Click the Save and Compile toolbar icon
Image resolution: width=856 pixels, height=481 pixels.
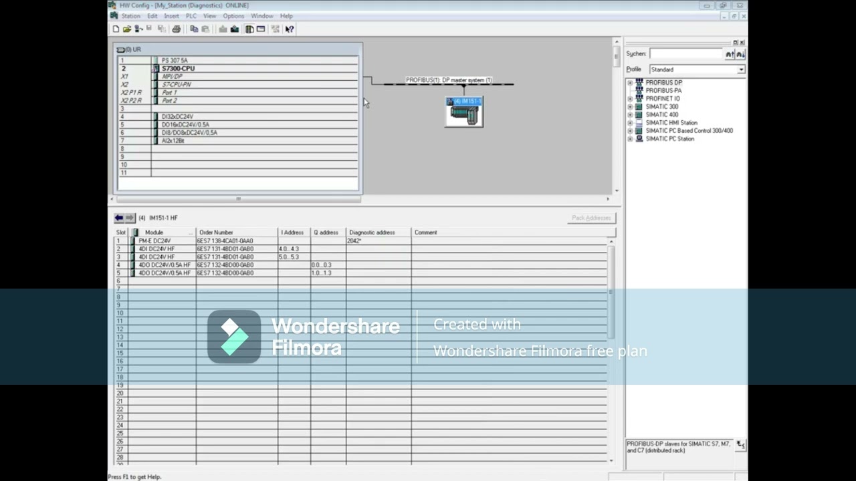coord(162,29)
